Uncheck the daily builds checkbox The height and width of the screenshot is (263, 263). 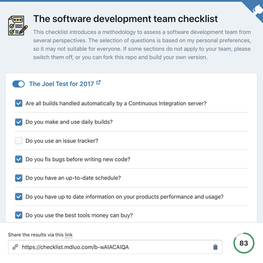19,122
